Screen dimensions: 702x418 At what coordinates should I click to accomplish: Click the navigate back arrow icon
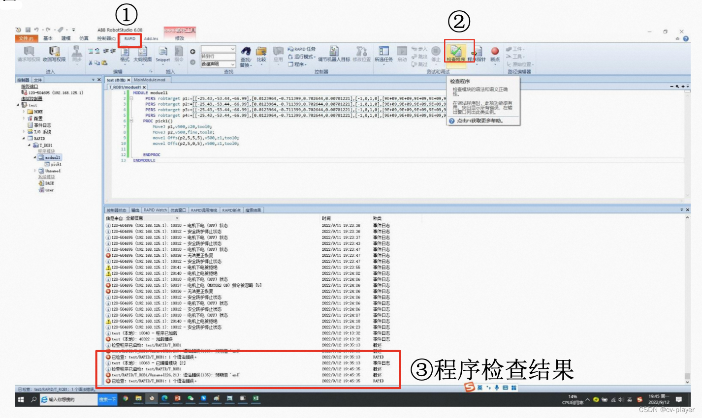[x=192, y=52]
